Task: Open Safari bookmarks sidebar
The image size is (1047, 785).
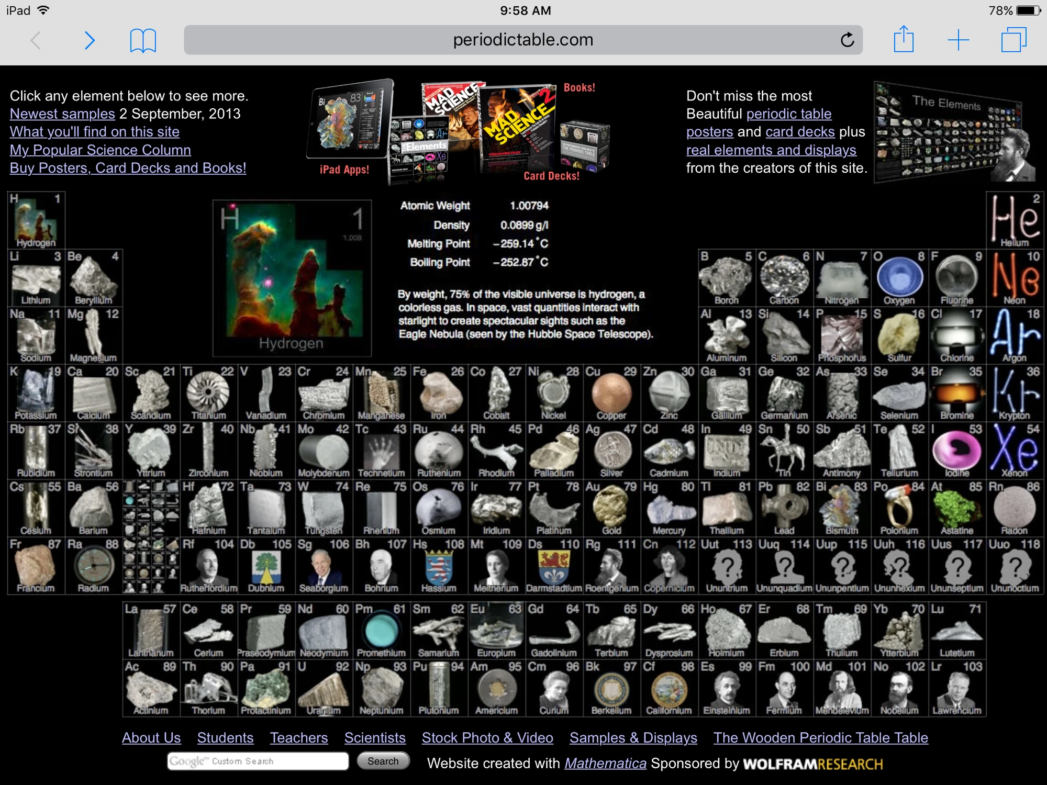Action: click(x=143, y=39)
